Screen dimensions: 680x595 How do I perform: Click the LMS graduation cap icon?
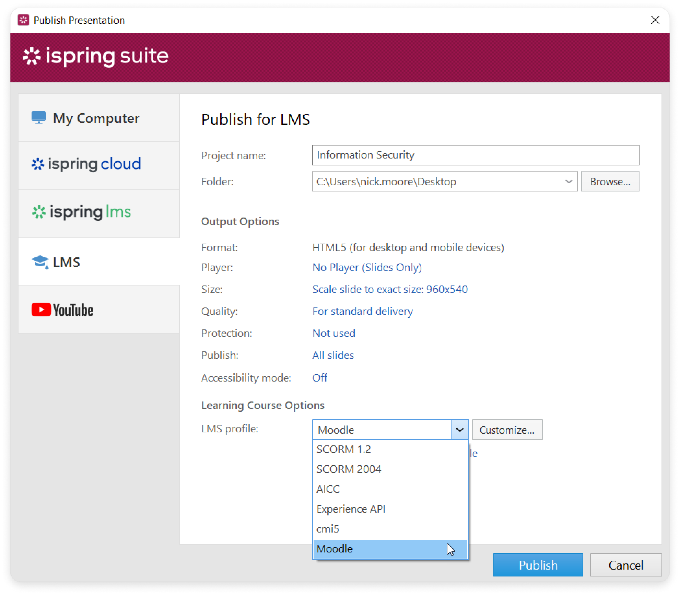tap(40, 262)
